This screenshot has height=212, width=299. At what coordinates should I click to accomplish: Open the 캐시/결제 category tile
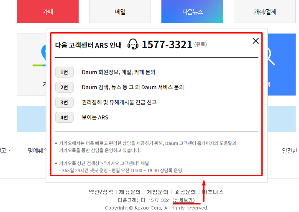tap(265, 11)
